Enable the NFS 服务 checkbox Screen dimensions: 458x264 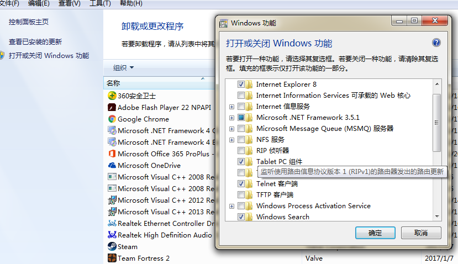point(241,140)
